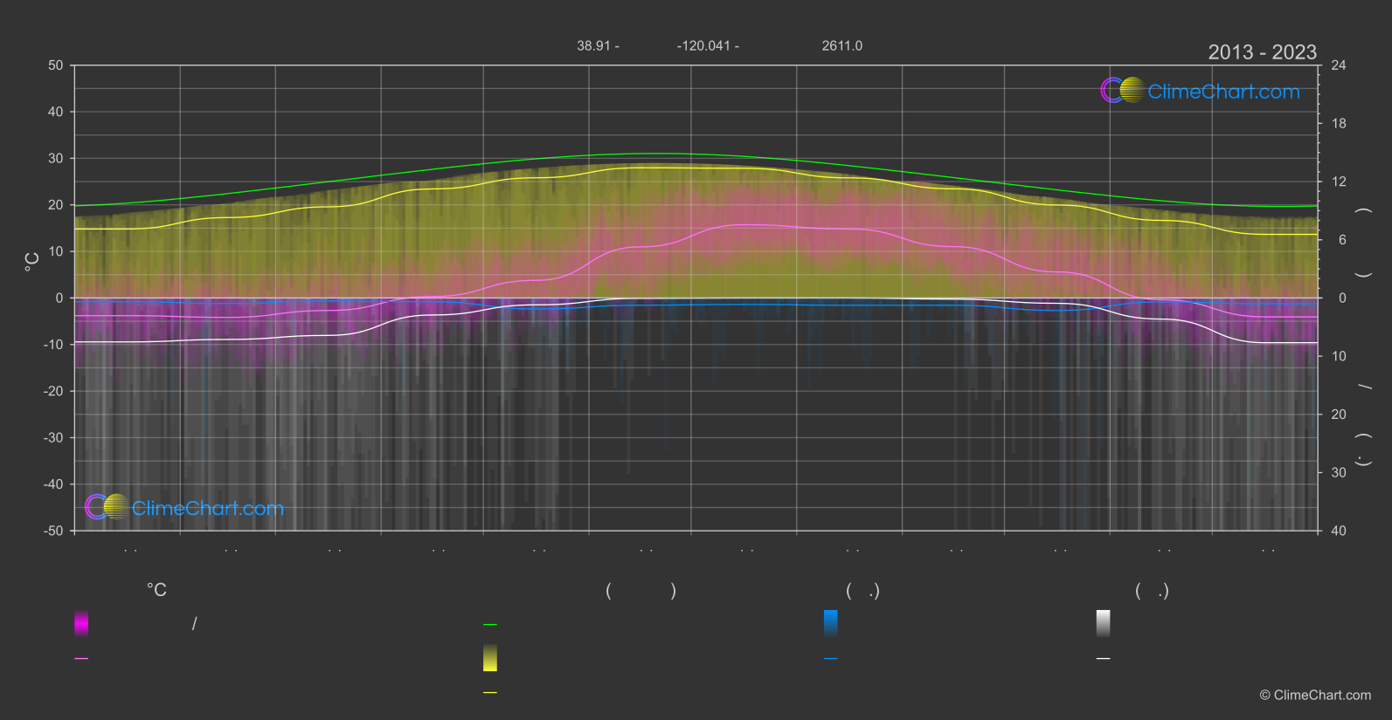Toggle the pink line legend marker

point(81,659)
